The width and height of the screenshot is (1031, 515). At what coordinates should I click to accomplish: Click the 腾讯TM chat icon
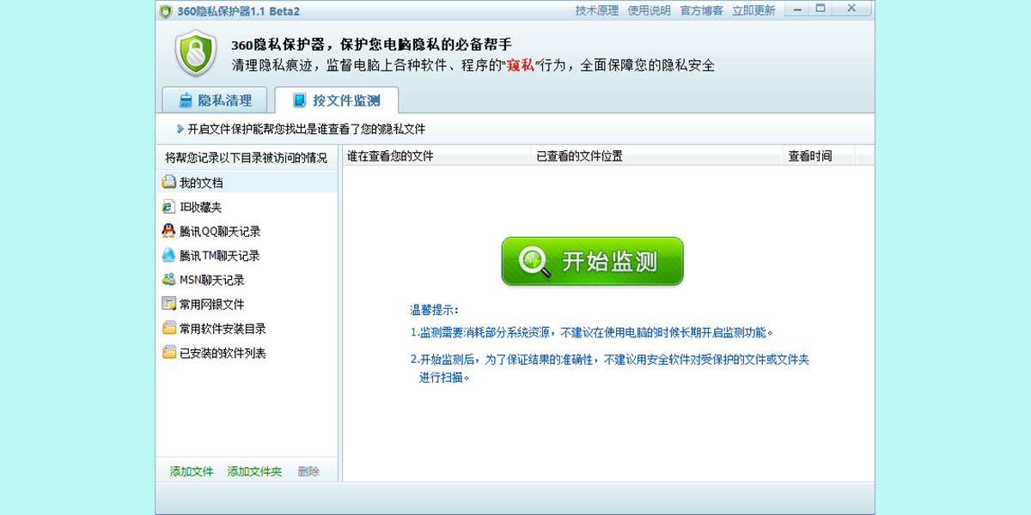(x=169, y=255)
